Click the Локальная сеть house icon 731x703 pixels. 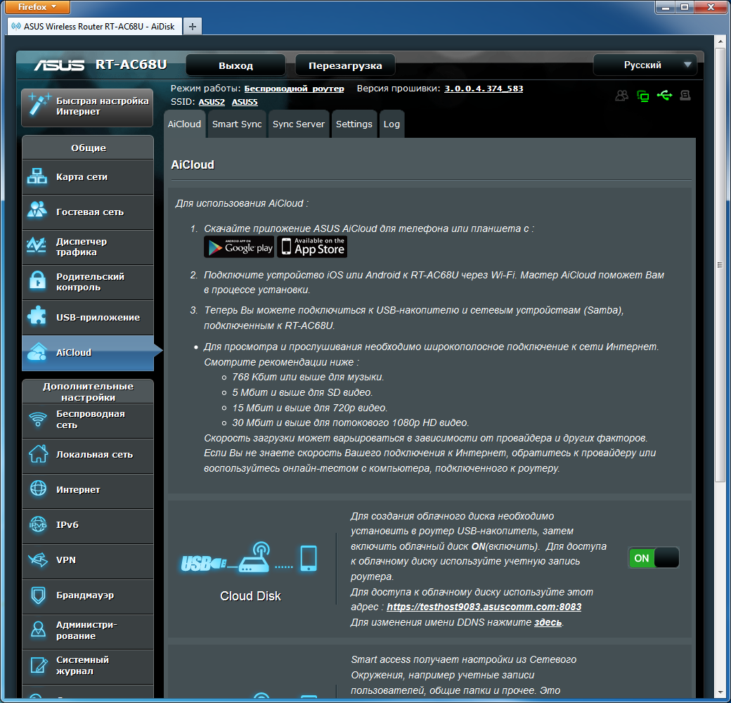(x=38, y=453)
